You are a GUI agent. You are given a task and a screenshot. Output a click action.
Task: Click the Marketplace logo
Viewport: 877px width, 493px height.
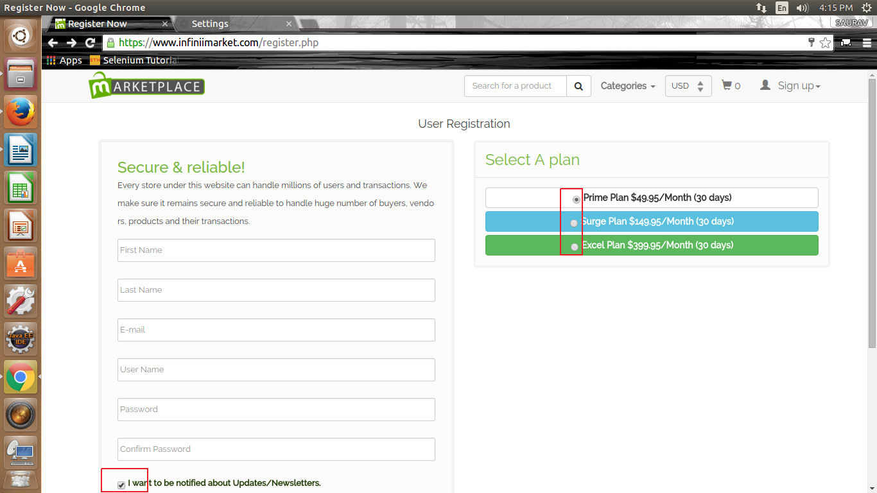coord(146,86)
